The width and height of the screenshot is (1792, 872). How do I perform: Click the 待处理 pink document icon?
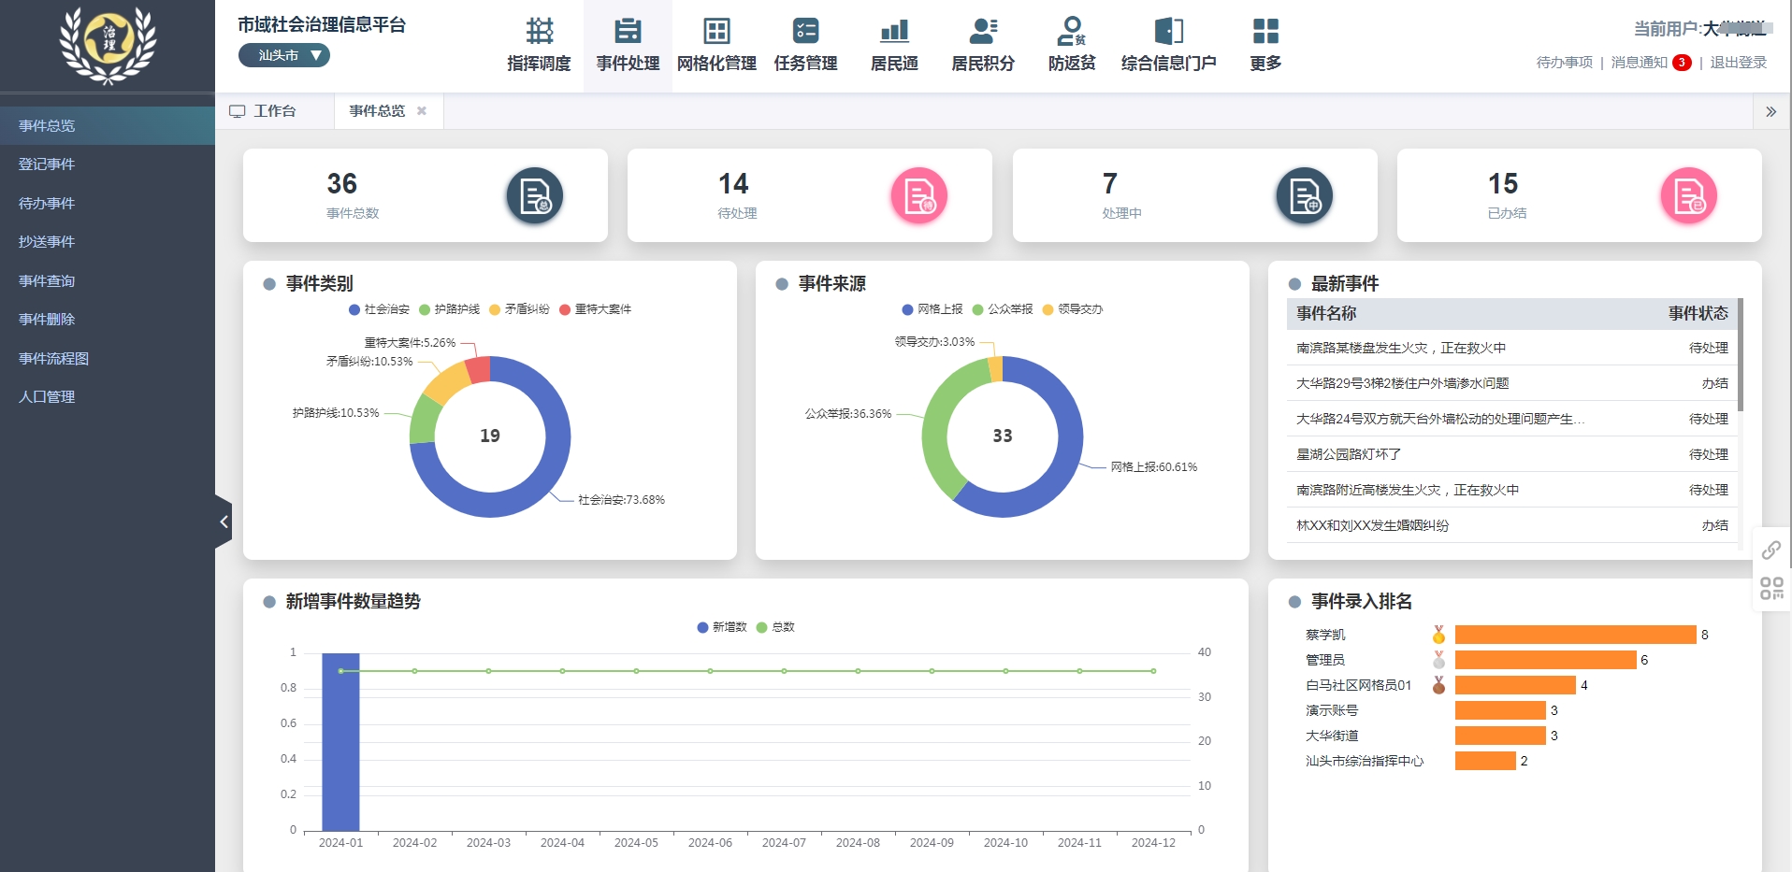coord(919,196)
